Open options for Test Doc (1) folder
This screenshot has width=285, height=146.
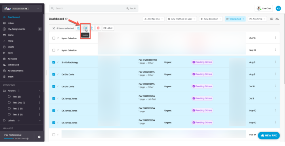(x=40, y=103)
